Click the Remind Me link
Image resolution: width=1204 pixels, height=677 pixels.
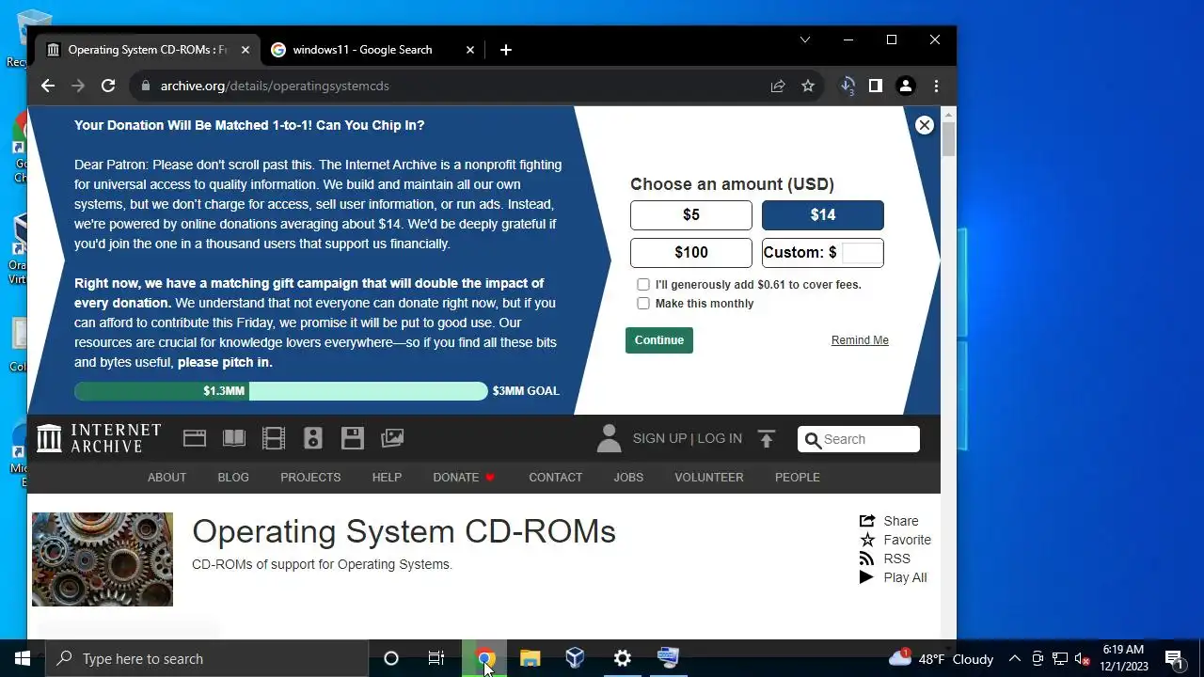[x=860, y=340]
